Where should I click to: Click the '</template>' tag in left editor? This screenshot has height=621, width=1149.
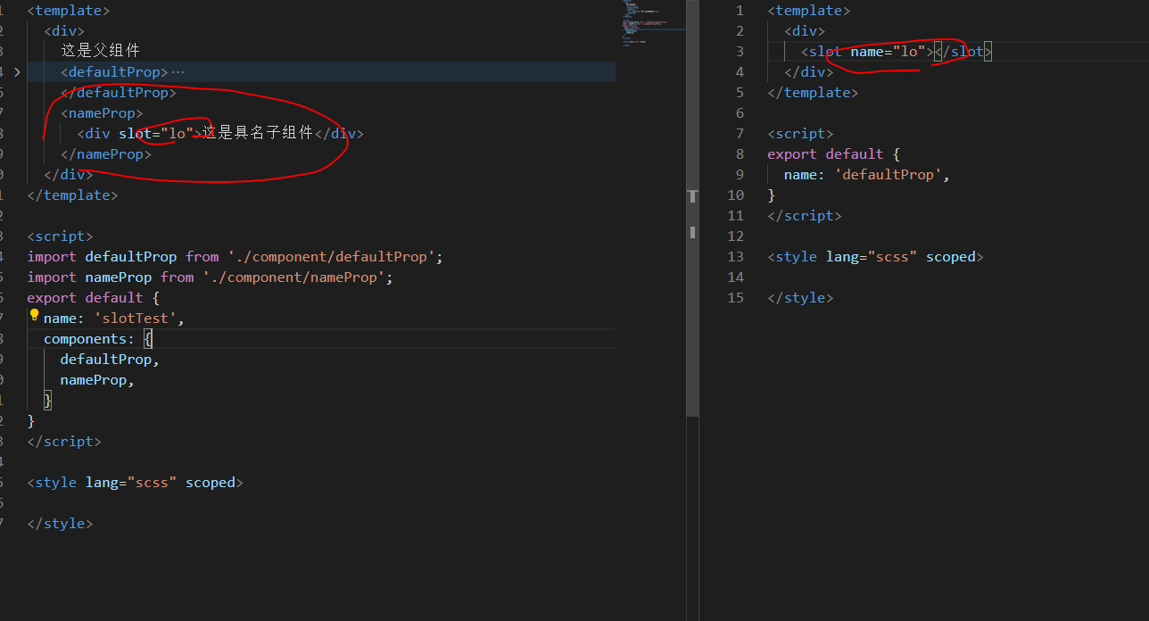[72, 195]
